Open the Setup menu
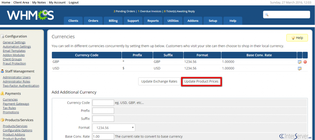 tap(213, 21)
